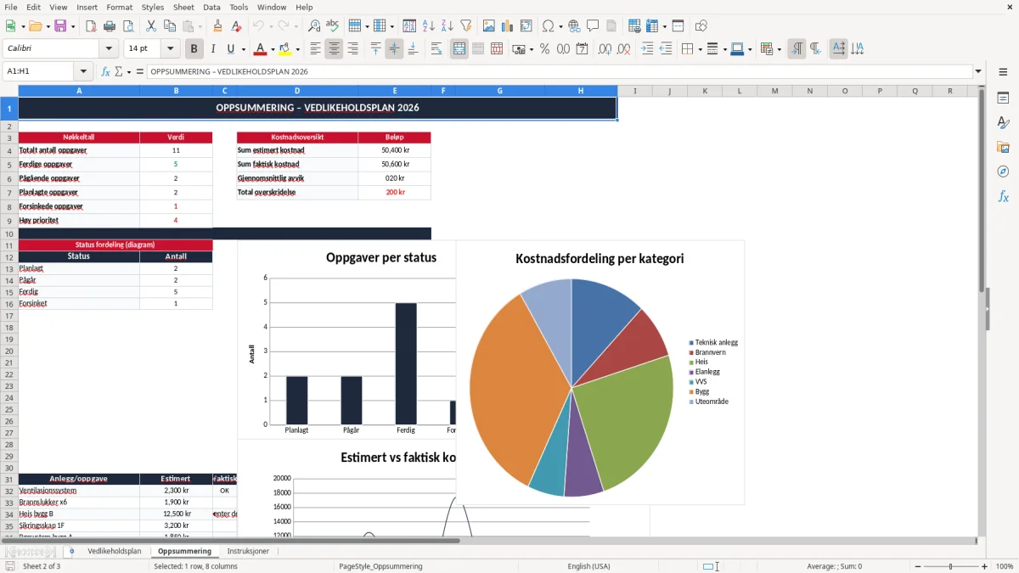Click the Insert Comment icon
The height and width of the screenshot is (573, 1019).
[x=593, y=26]
